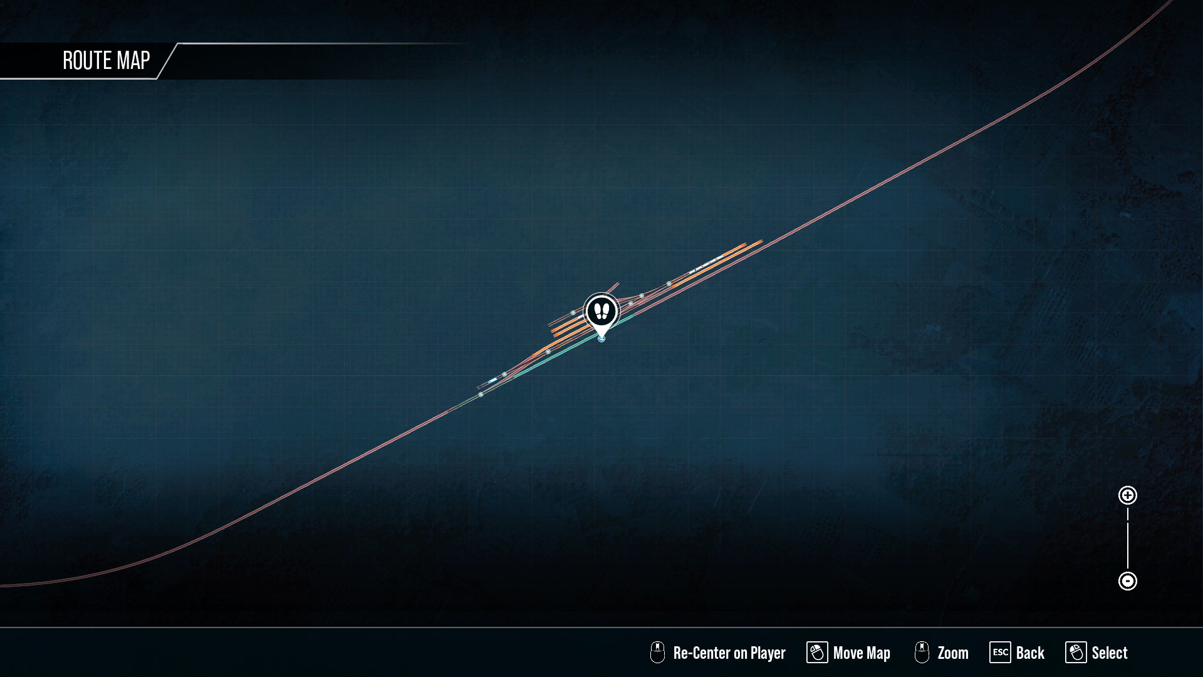Viewport: 1203px width, 677px height.
Task: Click the ROUTE MAP title header
Action: (107, 61)
